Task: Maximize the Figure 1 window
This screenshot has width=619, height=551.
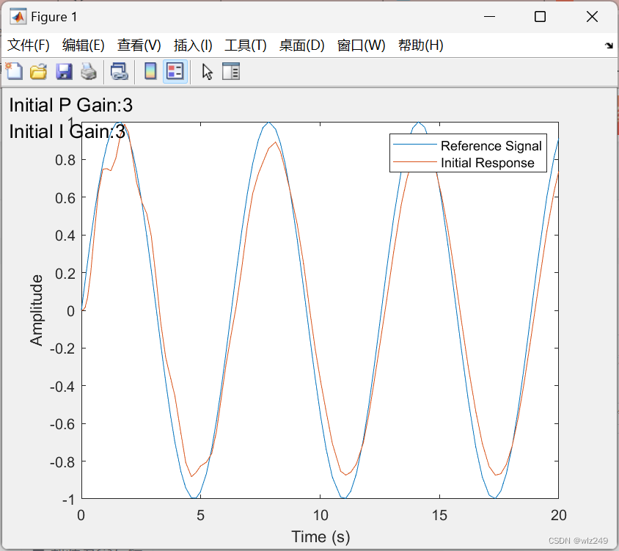Action: [x=540, y=17]
